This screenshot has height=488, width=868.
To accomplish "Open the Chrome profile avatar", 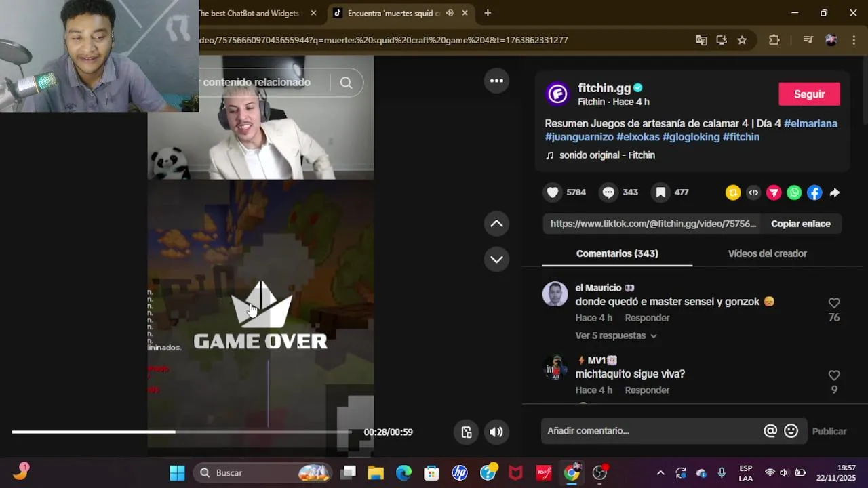I will (831, 40).
